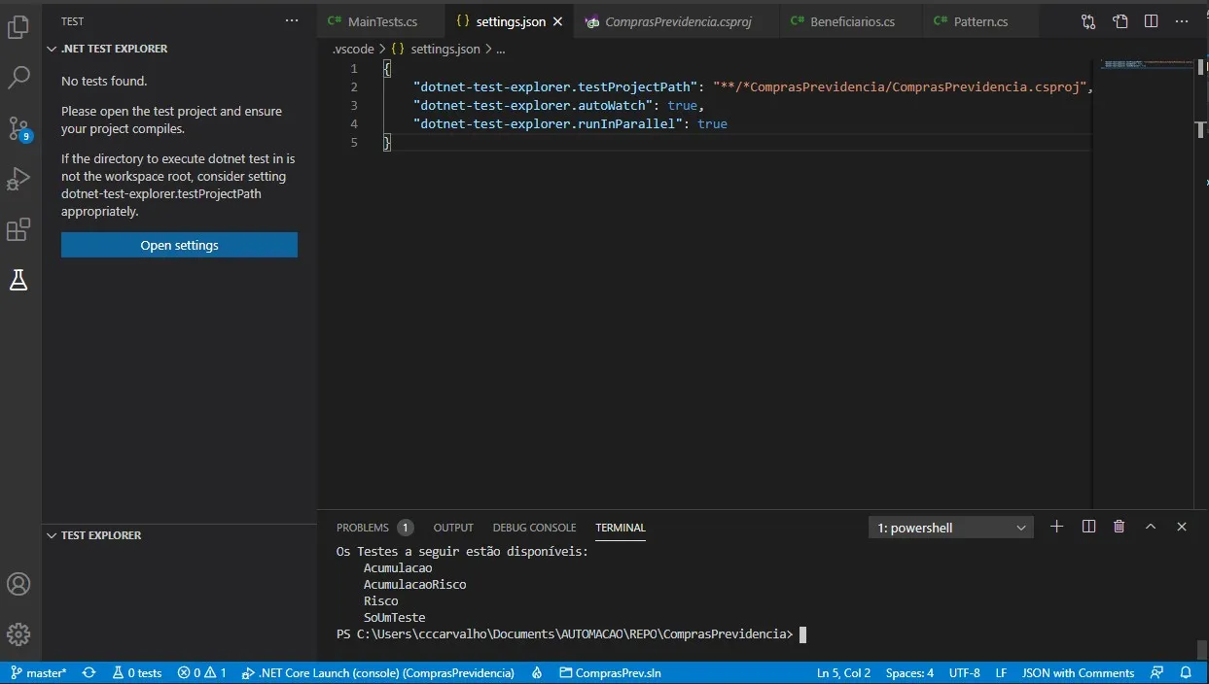Kill the terminal with trash icon

click(x=1119, y=527)
